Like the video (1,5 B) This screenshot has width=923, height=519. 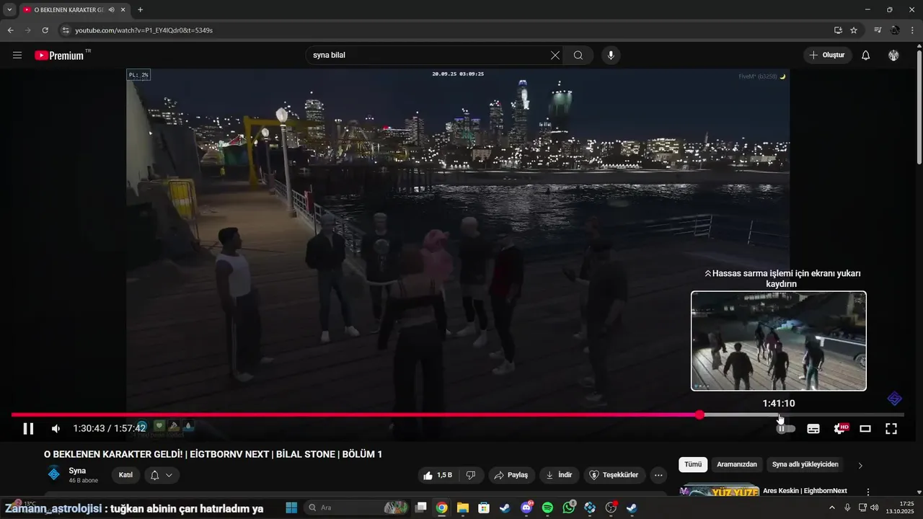(x=438, y=475)
